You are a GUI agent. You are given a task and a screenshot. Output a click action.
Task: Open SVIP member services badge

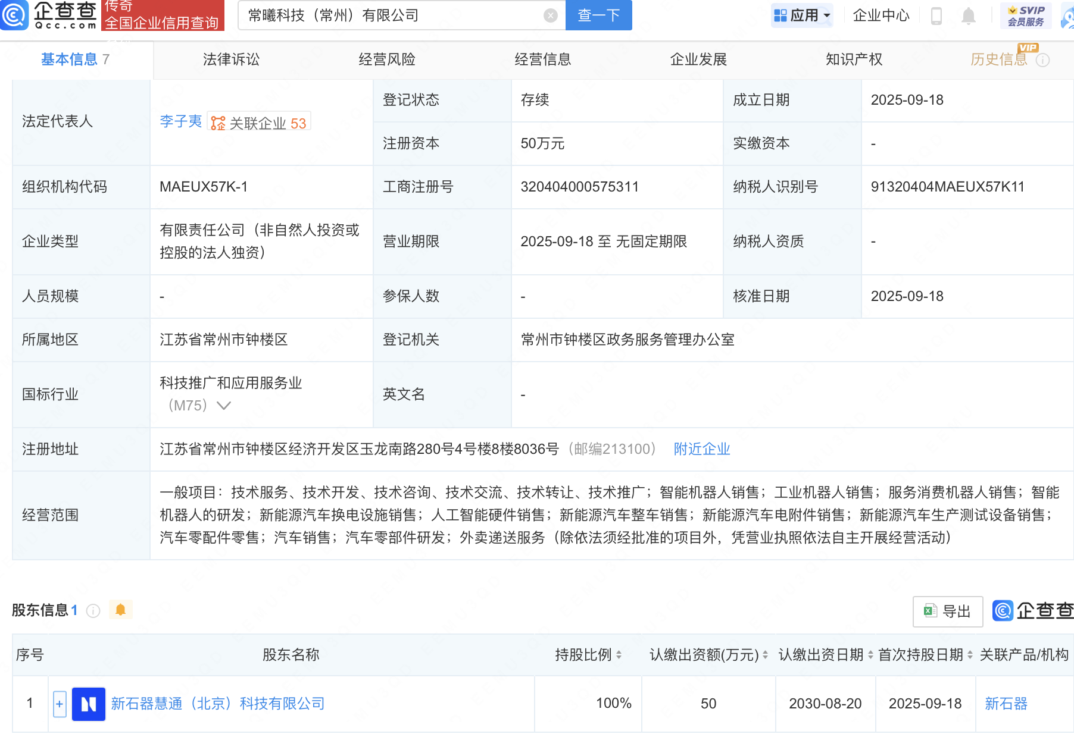[x=1026, y=16]
